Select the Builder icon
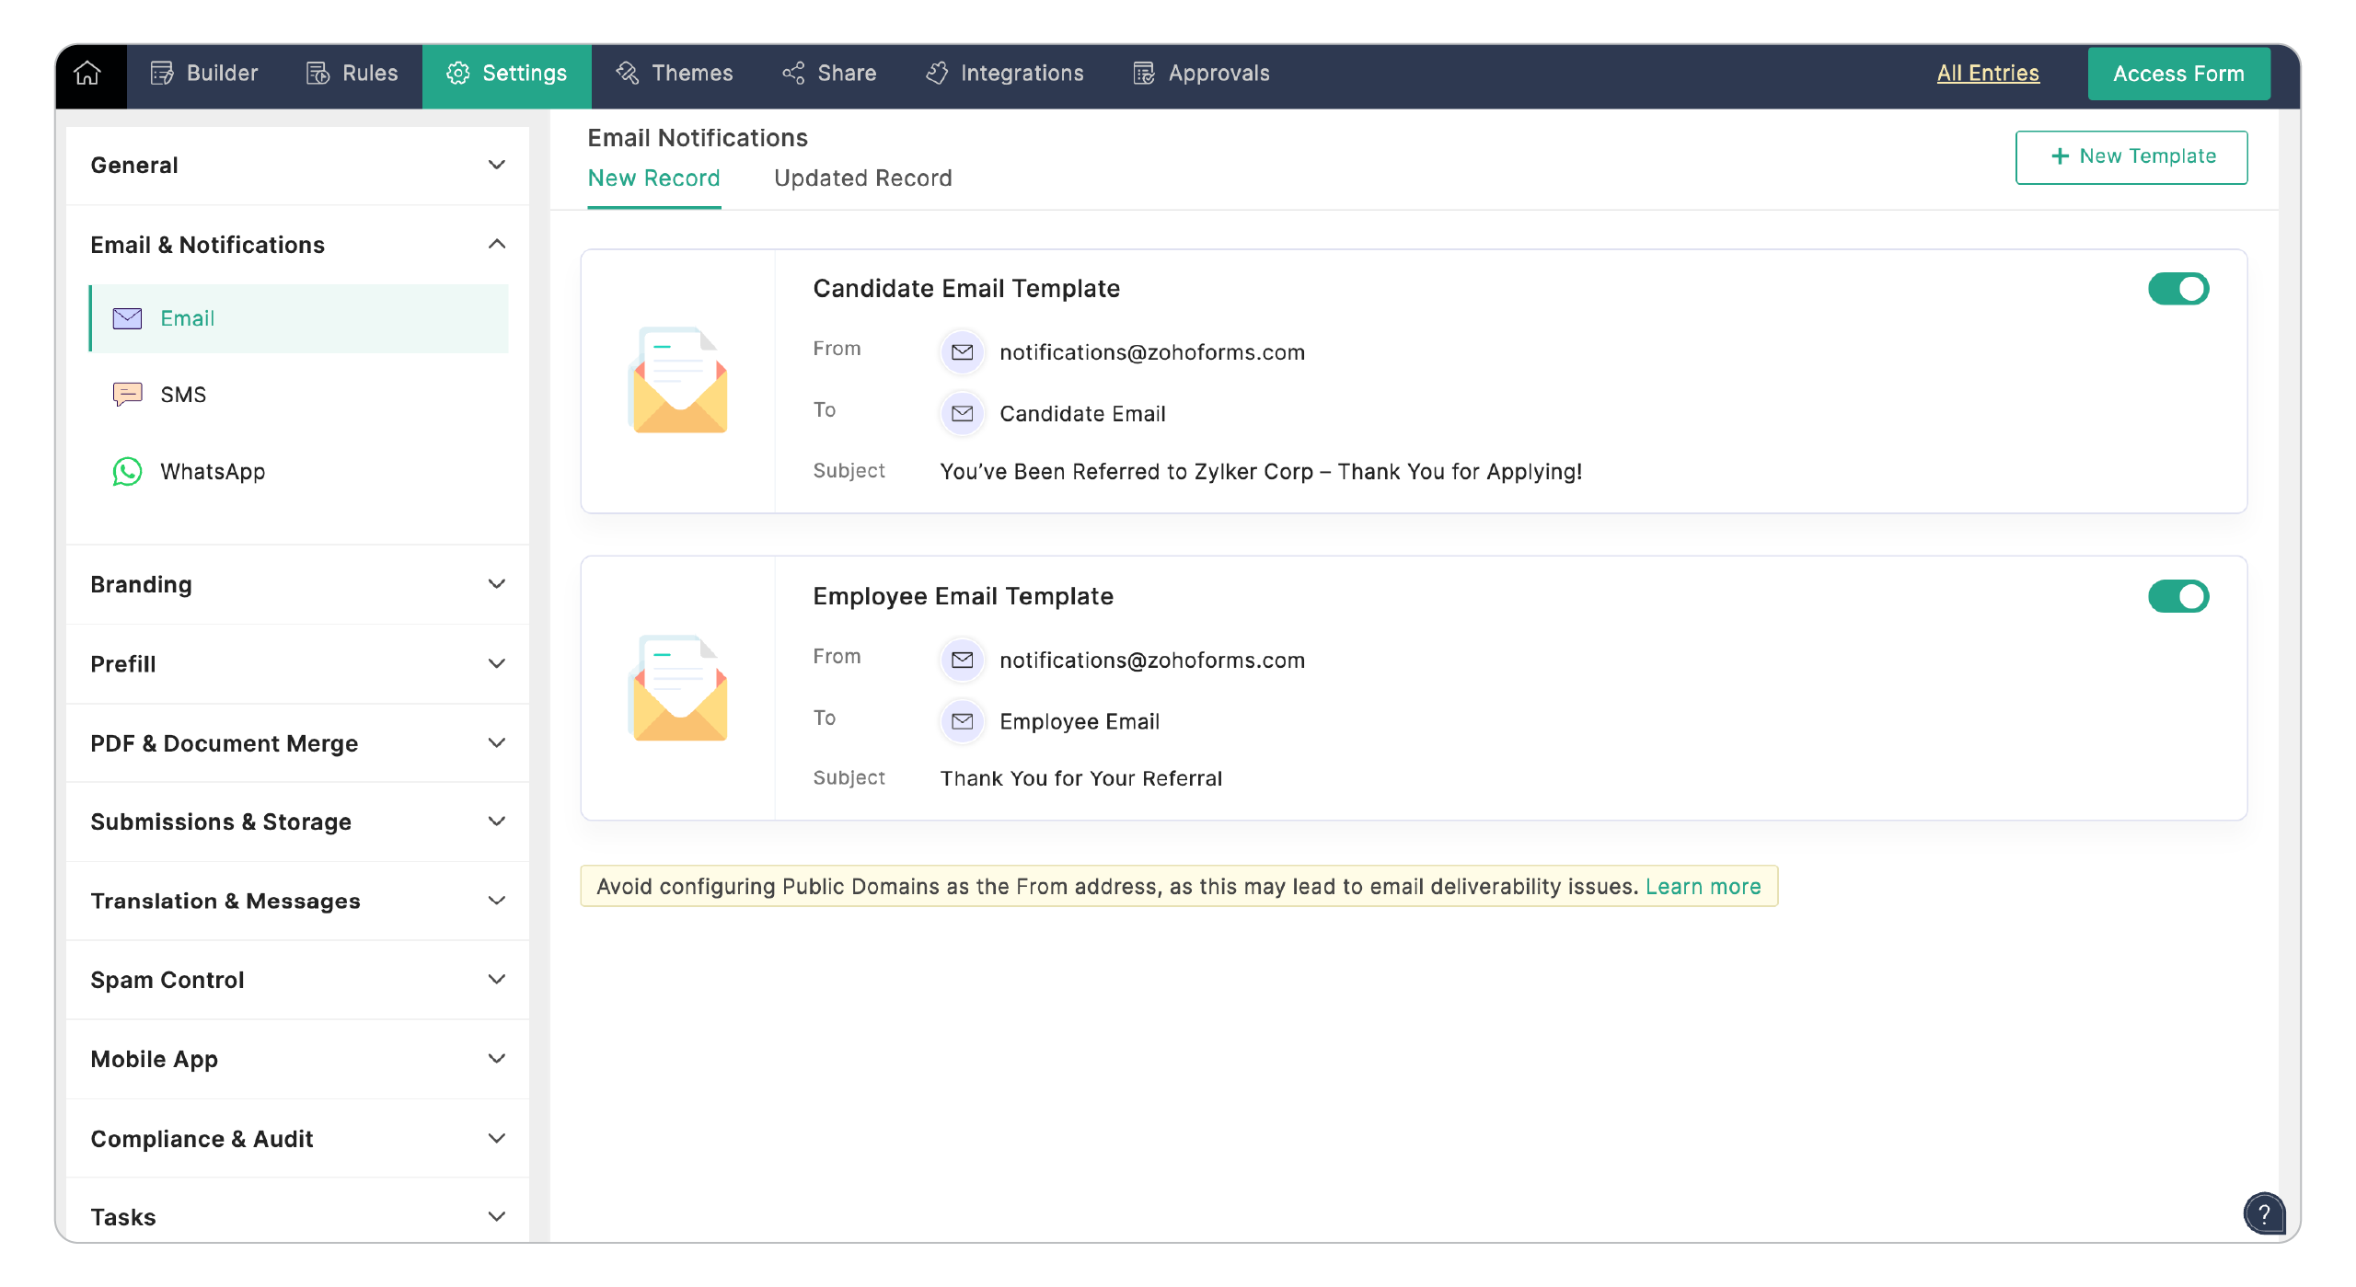This screenshot has height=1287, width=2356. pyautogui.click(x=161, y=73)
